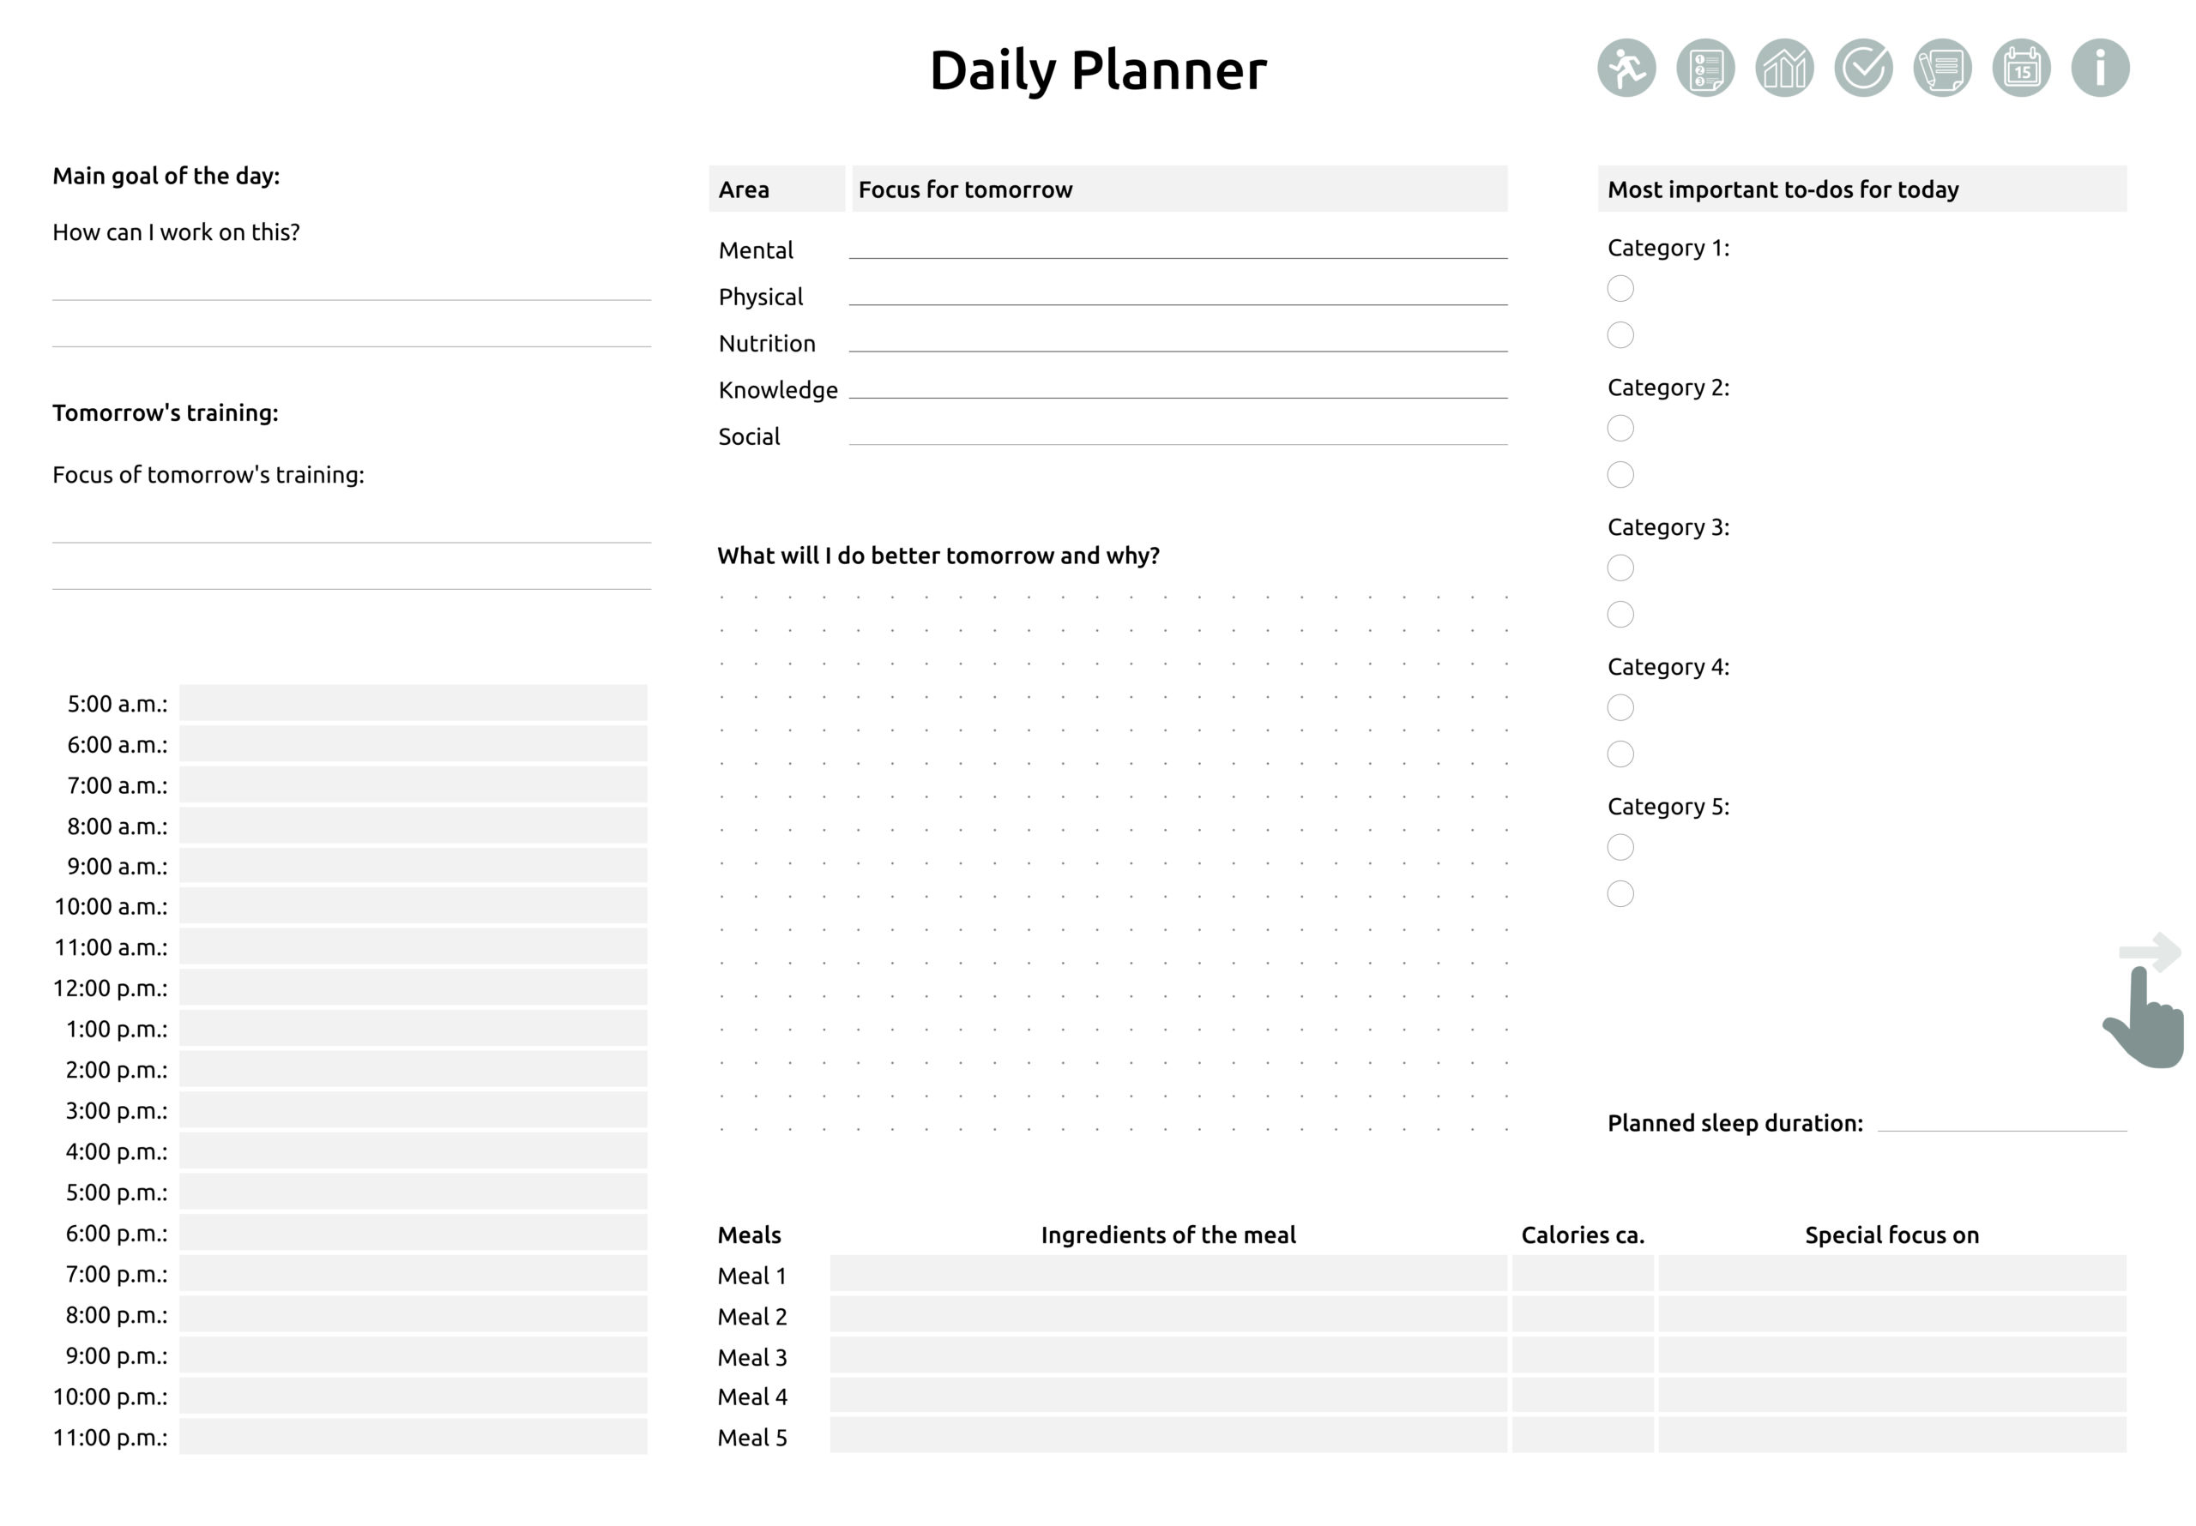Select the Meal 5 special focus field
Image resolution: width=2196 pixels, height=1526 pixels.
coord(1891,1436)
